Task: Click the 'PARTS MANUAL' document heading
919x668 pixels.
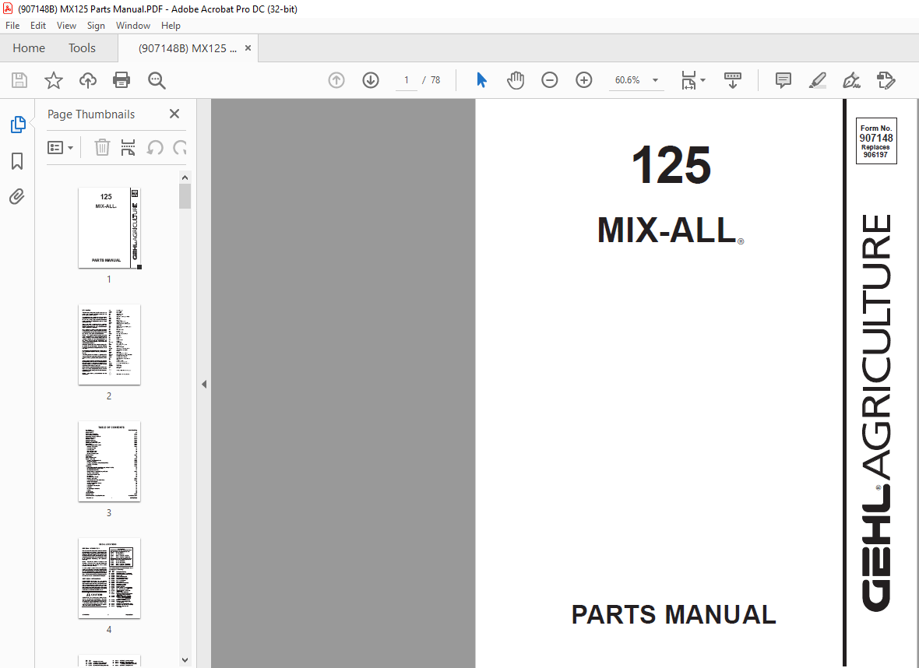Action: pyautogui.click(x=674, y=615)
